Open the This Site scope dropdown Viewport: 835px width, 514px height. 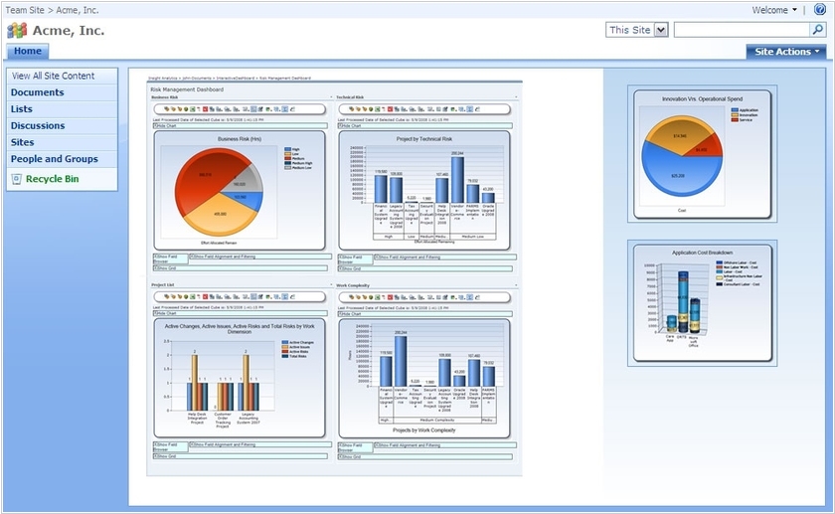click(661, 30)
